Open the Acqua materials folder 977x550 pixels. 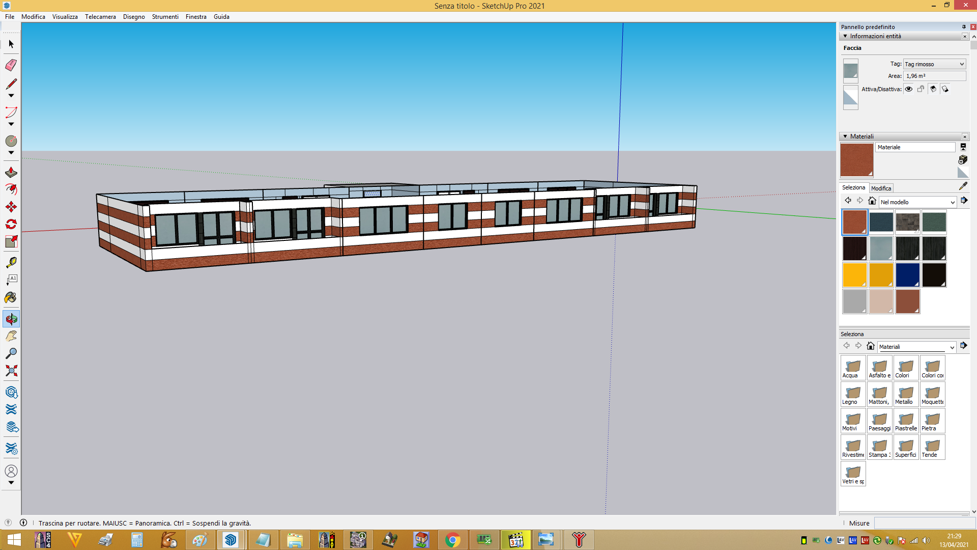click(853, 368)
